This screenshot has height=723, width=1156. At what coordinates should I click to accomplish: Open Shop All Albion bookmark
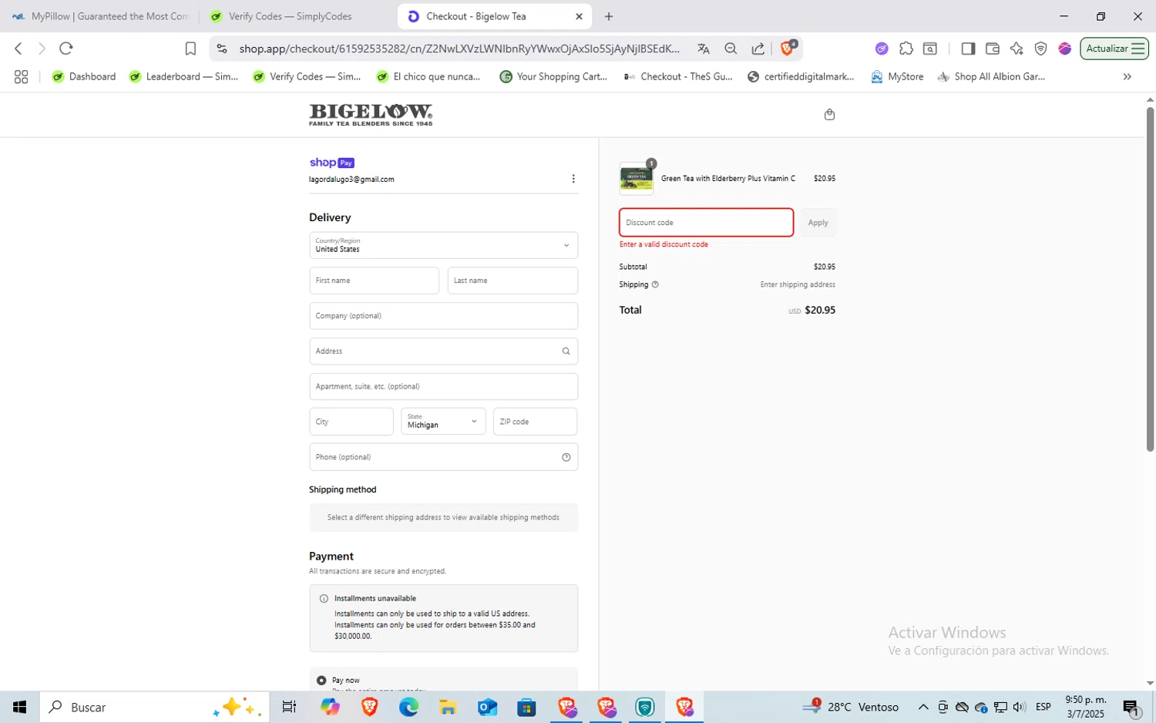pyautogui.click(x=991, y=77)
